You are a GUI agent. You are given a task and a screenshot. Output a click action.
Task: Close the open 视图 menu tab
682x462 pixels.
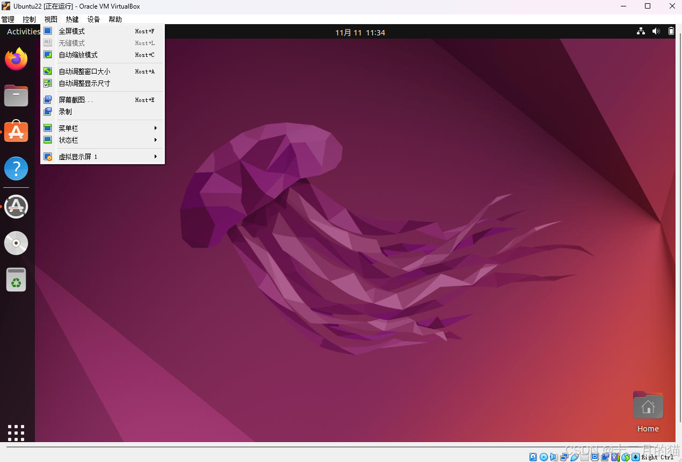tap(50, 19)
